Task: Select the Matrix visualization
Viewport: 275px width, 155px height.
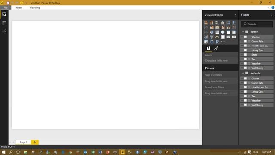Action: pos(234,32)
